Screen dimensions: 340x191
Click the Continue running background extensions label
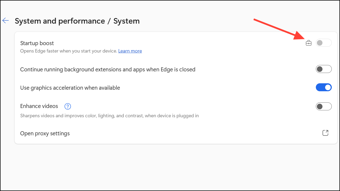[x=108, y=70]
